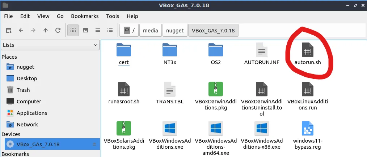Select the OS2 folder icon

[x=216, y=50]
